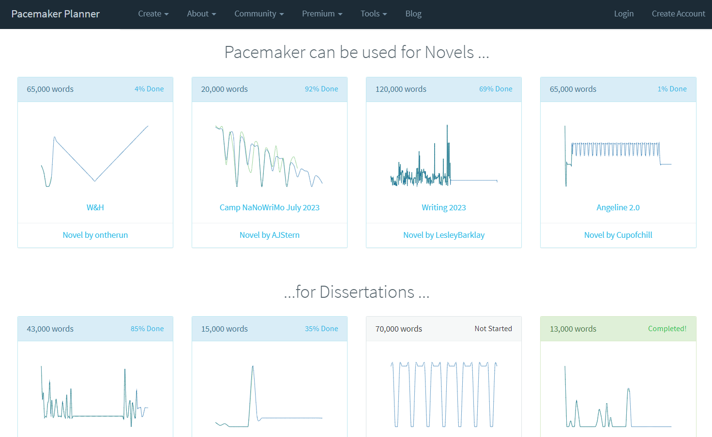Click the W&H plan graph thumbnail
The height and width of the screenshot is (437, 712).
pyautogui.click(x=95, y=156)
